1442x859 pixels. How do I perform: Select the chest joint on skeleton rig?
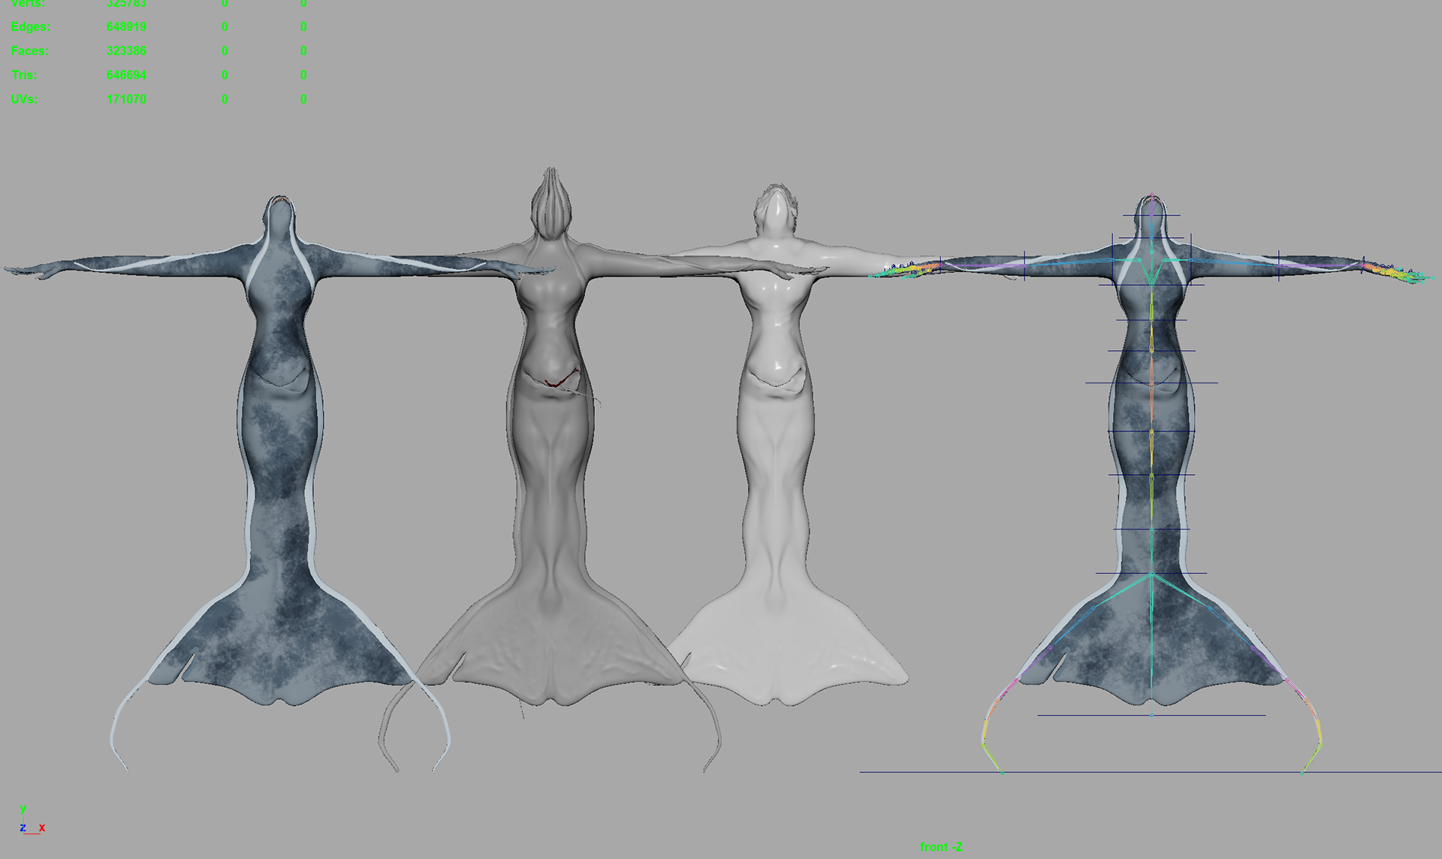coord(1151,284)
